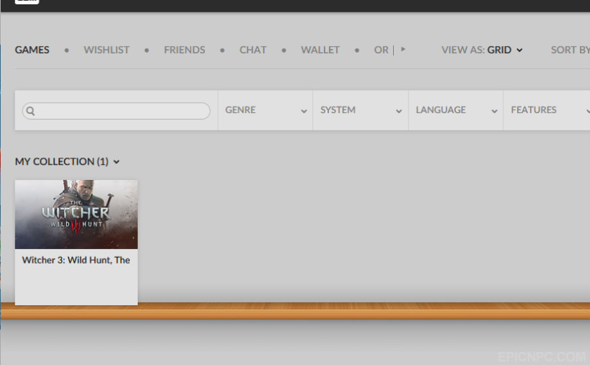Screen dimensions: 590x365
Task: Open the Wallet tab
Action: tap(320, 50)
